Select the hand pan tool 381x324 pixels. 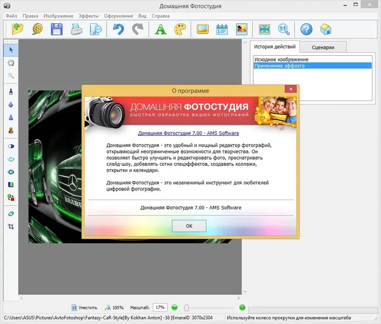11,63
